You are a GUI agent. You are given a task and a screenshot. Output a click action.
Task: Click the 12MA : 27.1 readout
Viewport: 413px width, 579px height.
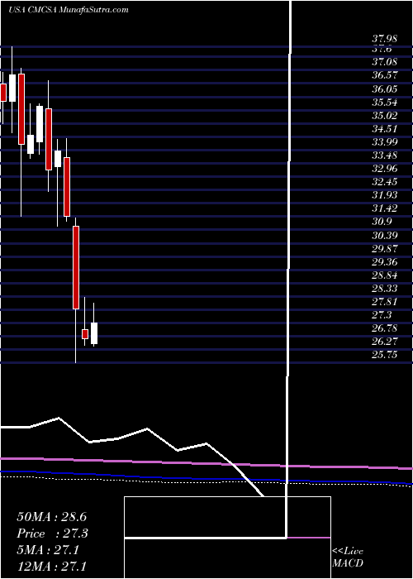[x=51, y=567]
